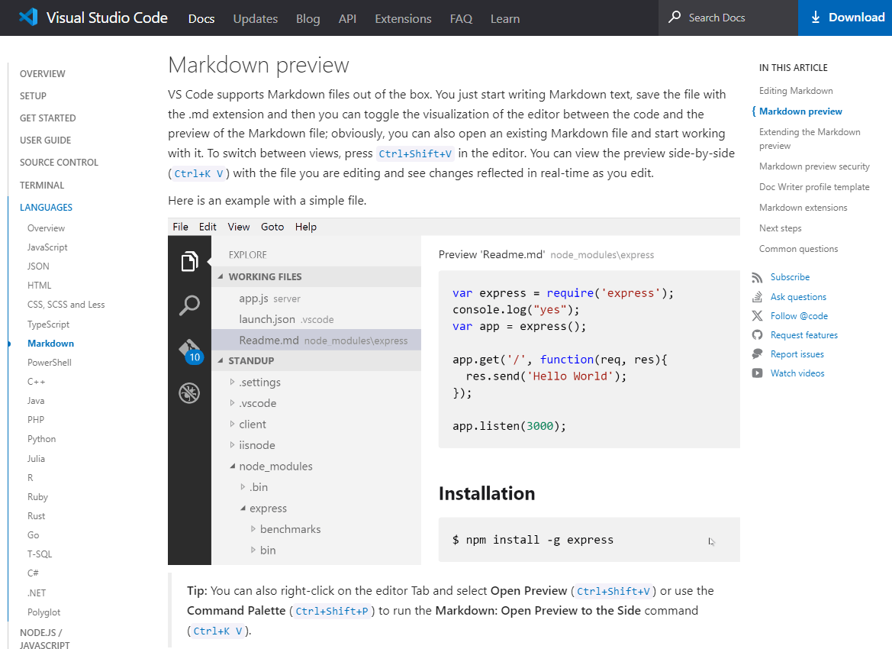Viewport: 892px width, 649px height.
Task: Click the Debug icon in the screenshot sidebar
Action: coord(189,392)
